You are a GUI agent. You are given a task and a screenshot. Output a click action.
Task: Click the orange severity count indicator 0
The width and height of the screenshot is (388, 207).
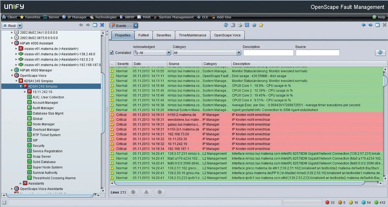[342, 202]
